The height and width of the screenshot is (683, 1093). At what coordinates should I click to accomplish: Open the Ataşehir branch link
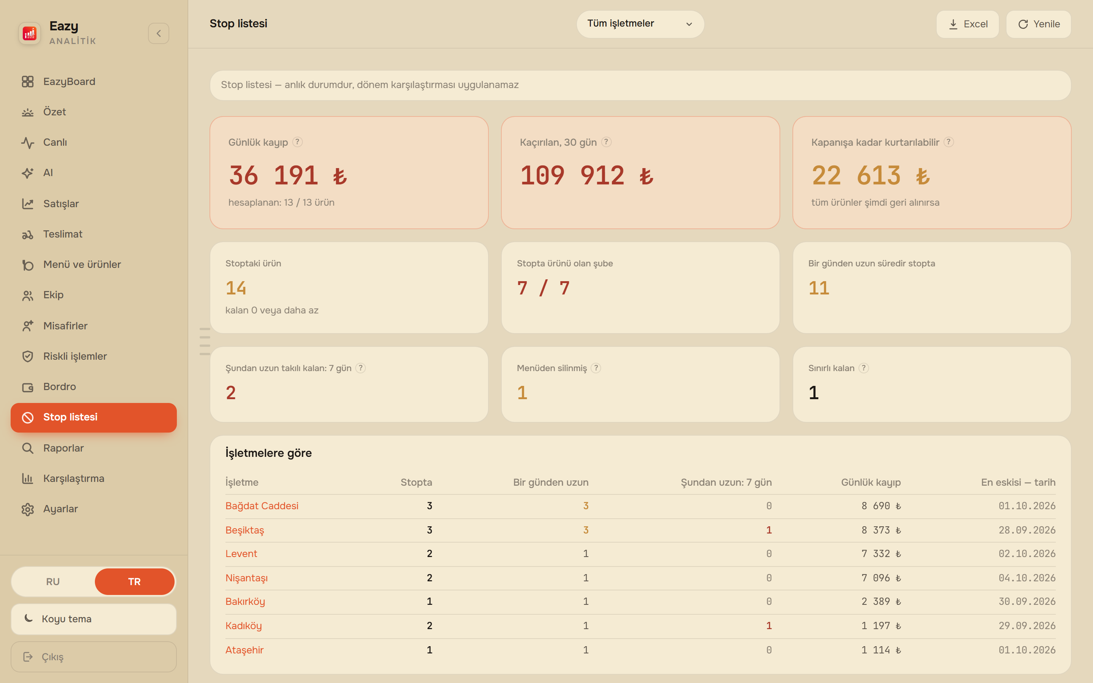(244, 650)
